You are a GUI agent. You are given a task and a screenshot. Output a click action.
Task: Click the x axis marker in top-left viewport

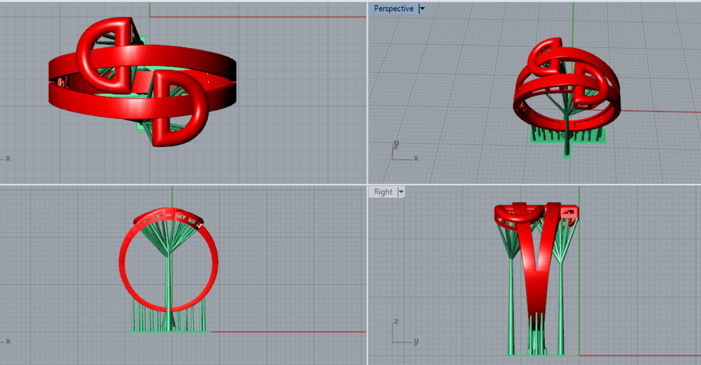click(8, 158)
